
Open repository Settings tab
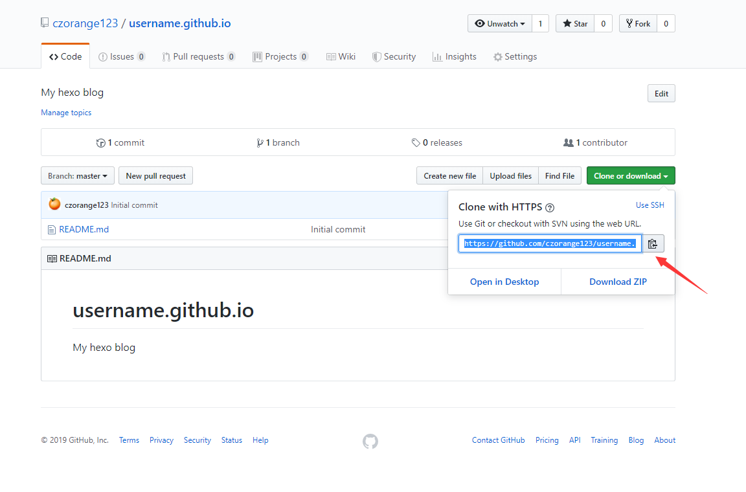pos(515,57)
